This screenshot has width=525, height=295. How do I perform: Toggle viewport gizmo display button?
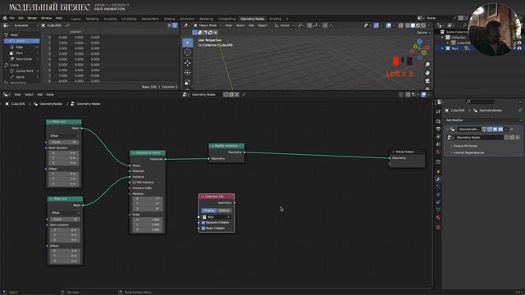pos(377,25)
